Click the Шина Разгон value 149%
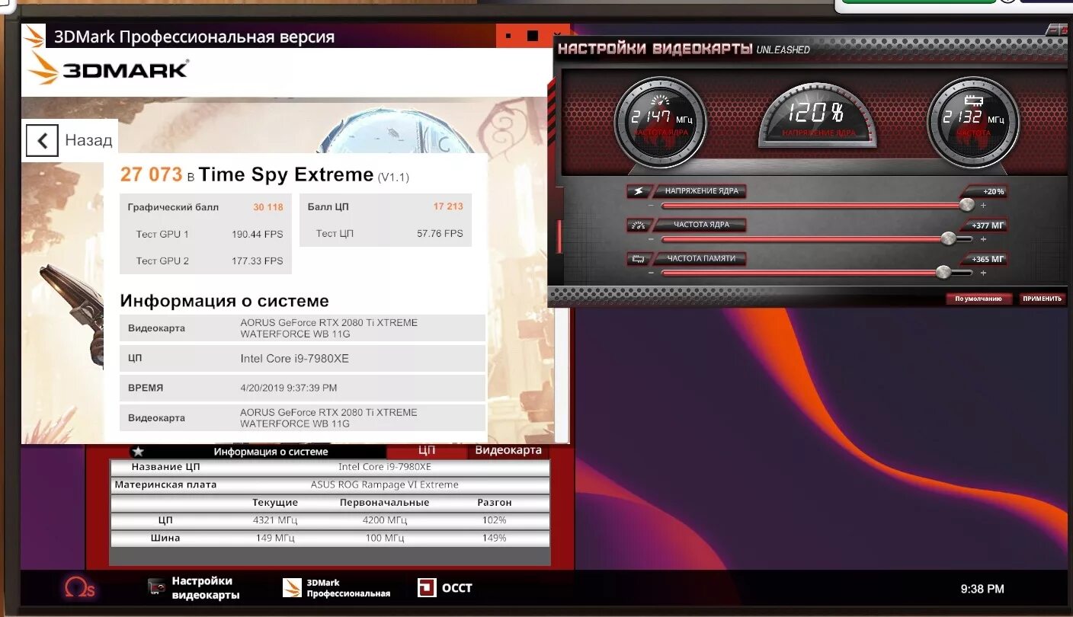 494,538
